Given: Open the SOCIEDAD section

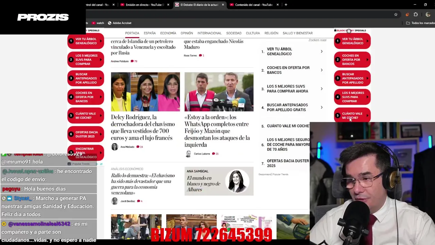Looking at the screenshot, I should pos(234,33).
